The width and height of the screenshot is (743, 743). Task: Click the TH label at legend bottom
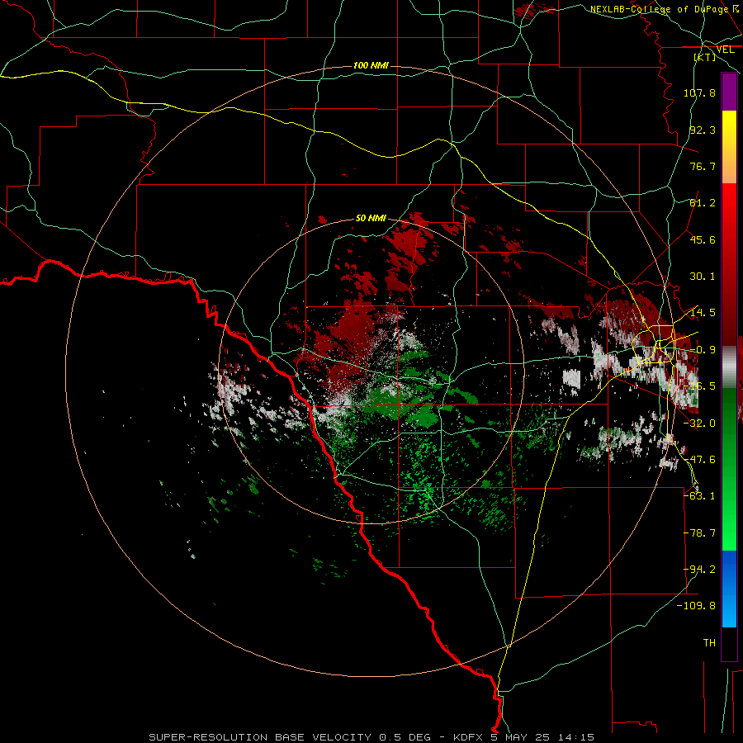[709, 643]
